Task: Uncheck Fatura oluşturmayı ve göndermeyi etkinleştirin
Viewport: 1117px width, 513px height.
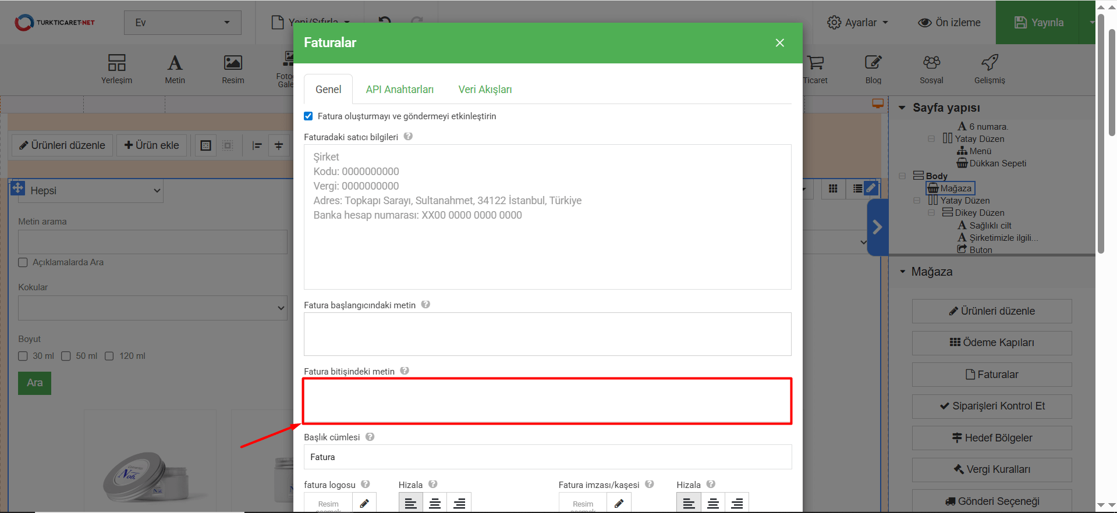Action: click(x=308, y=116)
